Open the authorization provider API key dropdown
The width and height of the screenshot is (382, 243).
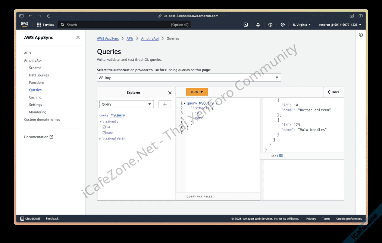pos(189,78)
